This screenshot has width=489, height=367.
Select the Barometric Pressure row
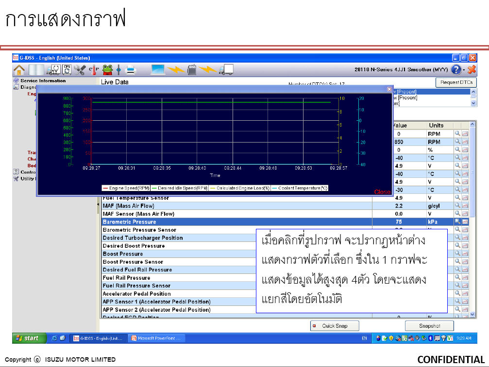pos(286,222)
